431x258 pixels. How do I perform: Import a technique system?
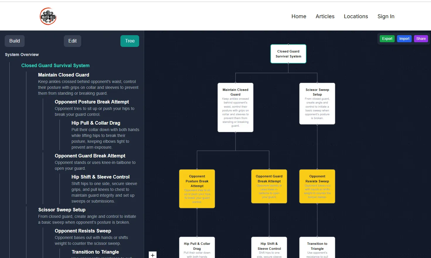click(404, 38)
